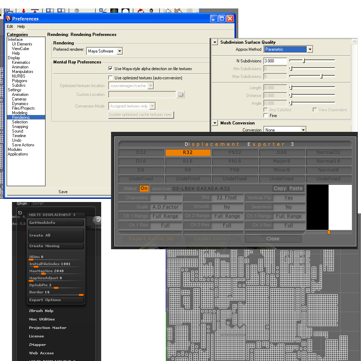Toggle the Smooth No setting
Screen dimensions: 361x361
pyautogui.click(x=227, y=207)
